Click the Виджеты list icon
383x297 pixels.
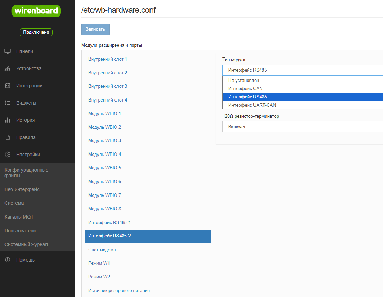tap(8, 103)
